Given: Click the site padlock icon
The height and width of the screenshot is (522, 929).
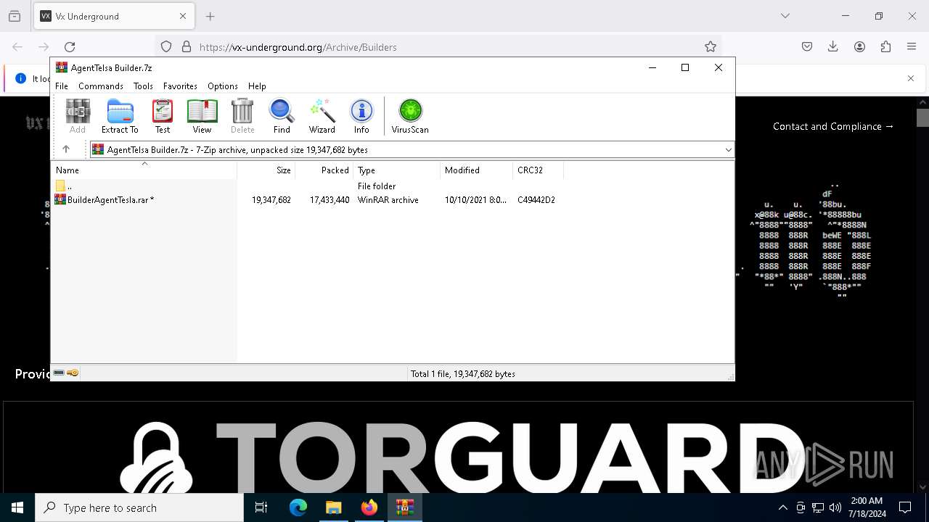Looking at the screenshot, I should [x=187, y=46].
